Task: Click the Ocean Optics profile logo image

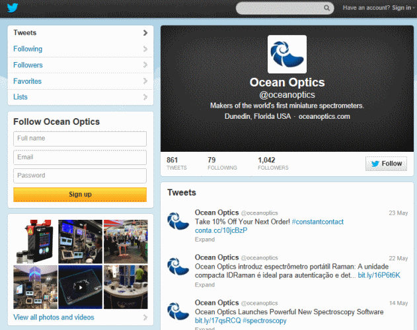Action: point(287,54)
